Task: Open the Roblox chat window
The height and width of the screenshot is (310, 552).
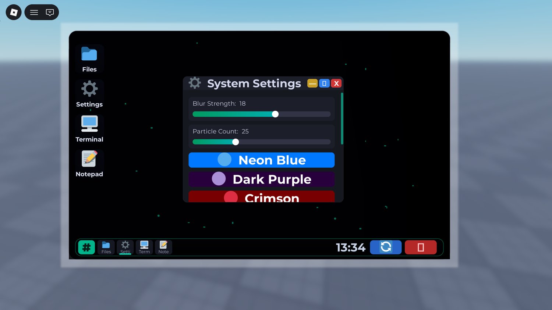Action: (50, 13)
